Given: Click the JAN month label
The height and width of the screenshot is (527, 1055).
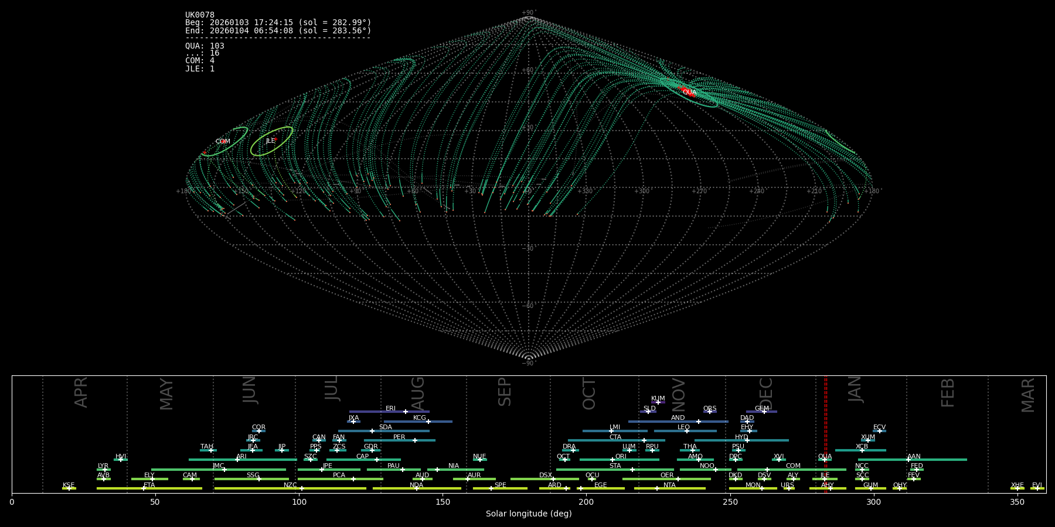Looking at the screenshot, I should [x=855, y=389].
